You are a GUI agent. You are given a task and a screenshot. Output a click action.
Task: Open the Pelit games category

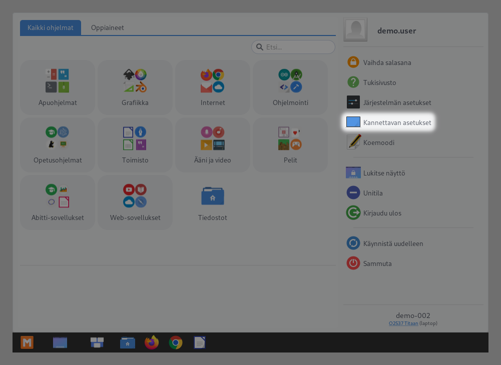(x=290, y=145)
